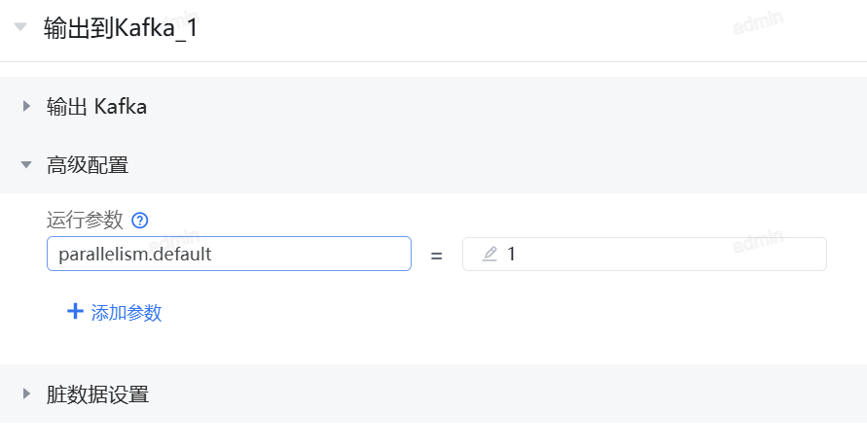Image resolution: width=867 pixels, height=445 pixels.
Task: Click the 脏数据设置 section label
Action: (x=97, y=394)
